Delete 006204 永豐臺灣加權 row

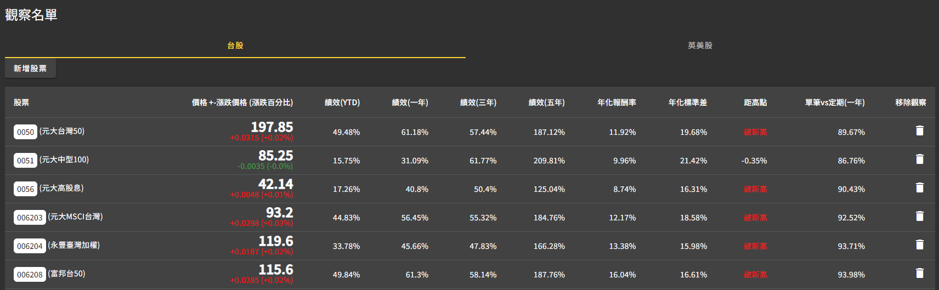tap(920, 245)
